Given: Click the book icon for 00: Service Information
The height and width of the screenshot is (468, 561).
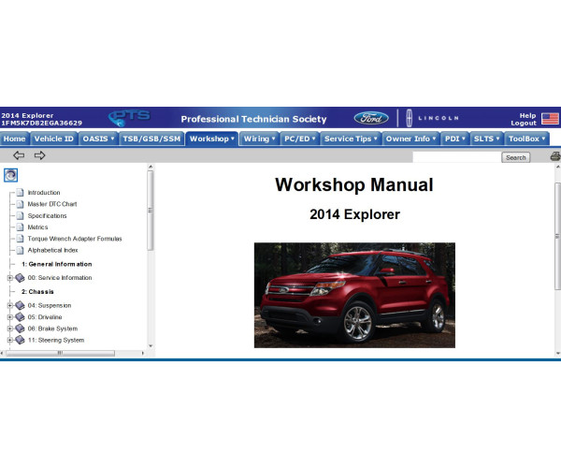Looking at the screenshot, I should pyautogui.click(x=20, y=277).
